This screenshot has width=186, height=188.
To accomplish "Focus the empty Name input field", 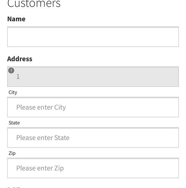I will click(x=93, y=37).
